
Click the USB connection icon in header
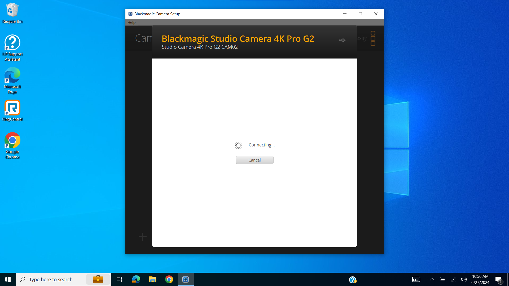tap(342, 40)
